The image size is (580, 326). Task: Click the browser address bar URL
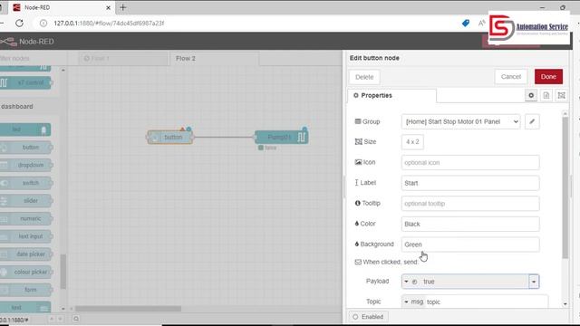(109, 23)
